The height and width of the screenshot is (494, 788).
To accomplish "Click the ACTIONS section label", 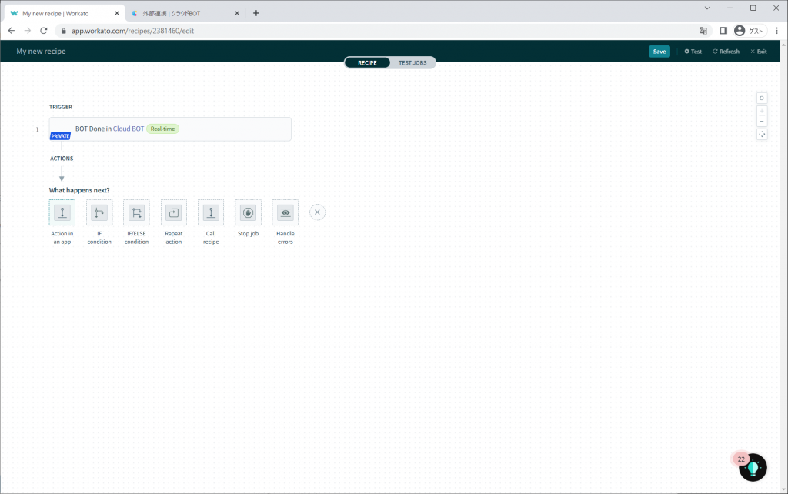I will point(62,159).
